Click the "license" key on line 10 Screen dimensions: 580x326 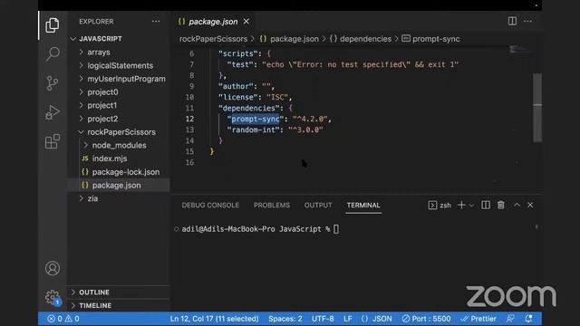pos(238,97)
